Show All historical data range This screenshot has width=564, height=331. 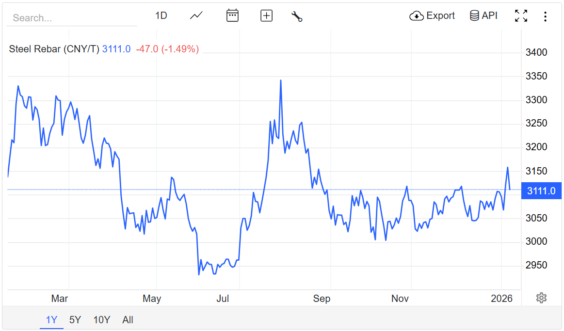point(128,320)
